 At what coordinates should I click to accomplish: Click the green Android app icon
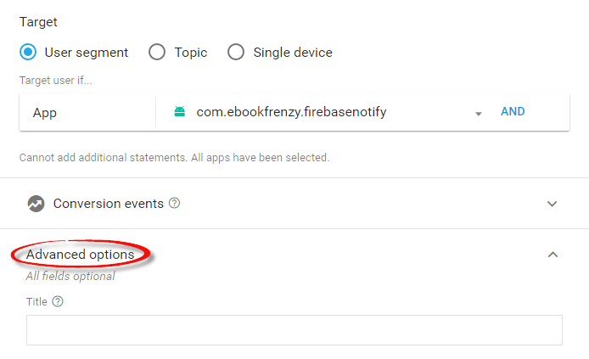(x=179, y=112)
